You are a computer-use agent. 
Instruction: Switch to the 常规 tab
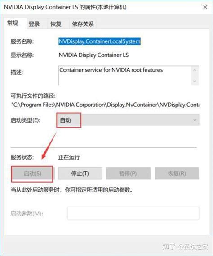tap(13, 23)
